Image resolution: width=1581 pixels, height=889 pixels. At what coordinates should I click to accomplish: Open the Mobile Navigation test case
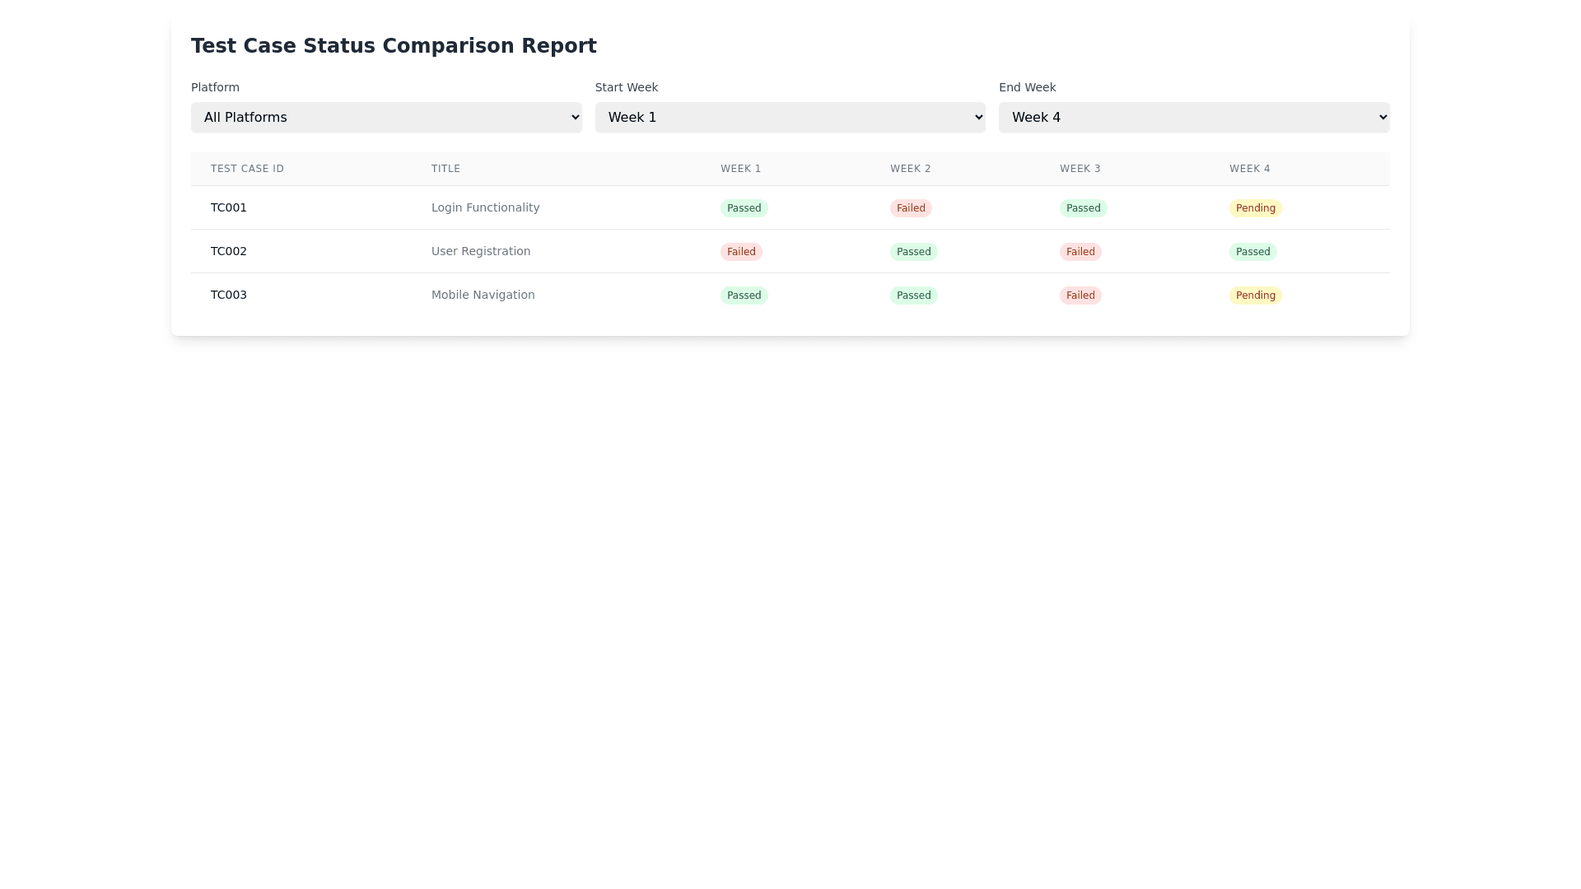[483, 295]
